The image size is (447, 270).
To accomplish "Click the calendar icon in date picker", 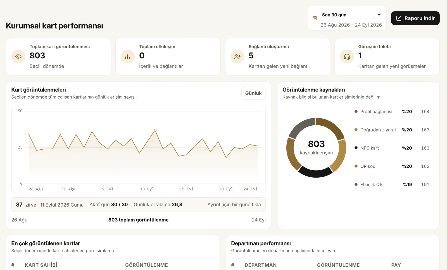I will pos(315,18).
